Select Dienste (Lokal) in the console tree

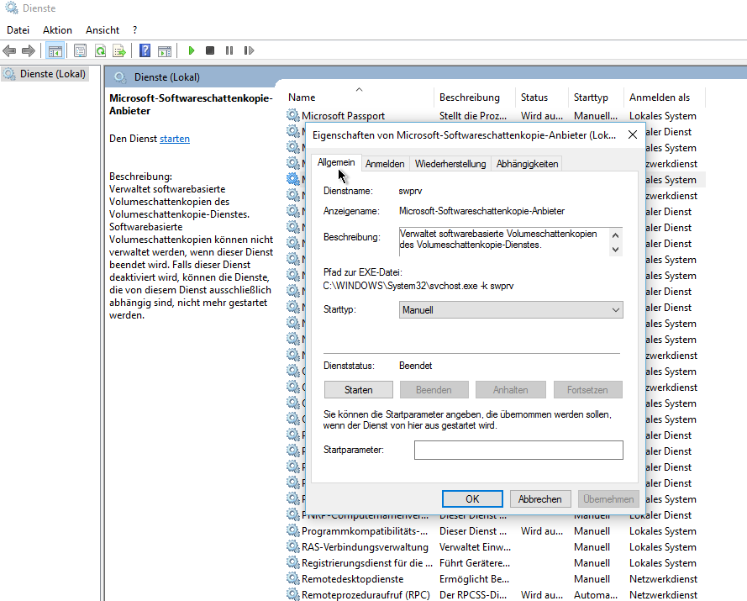point(53,74)
